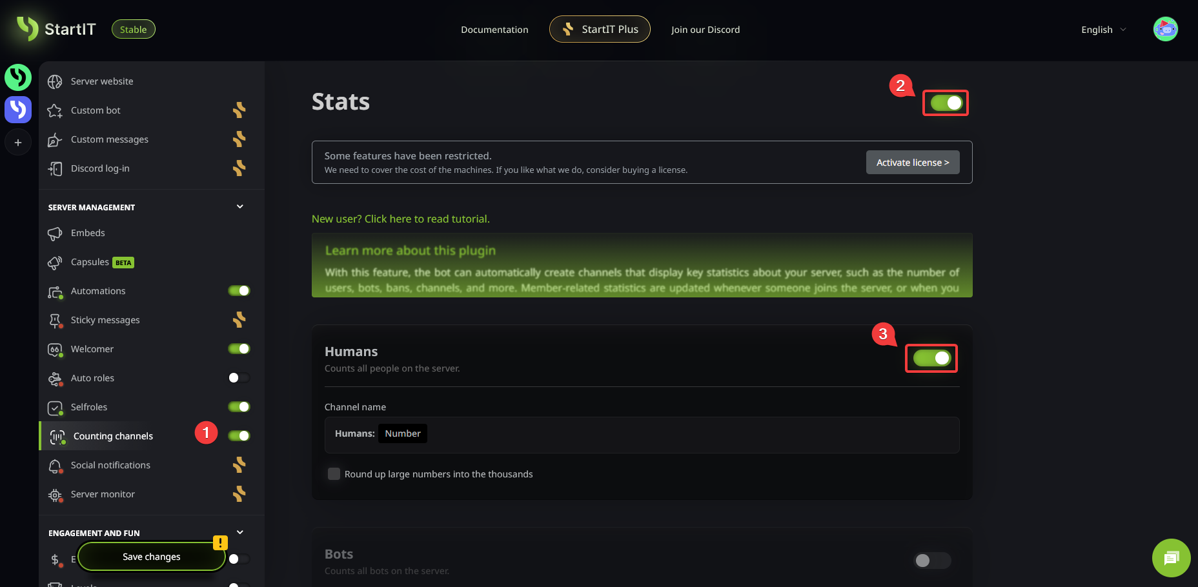This screenshot has width=1198, height=587.
Task: Click the Server monitor icon
Action: pos(55,495)
